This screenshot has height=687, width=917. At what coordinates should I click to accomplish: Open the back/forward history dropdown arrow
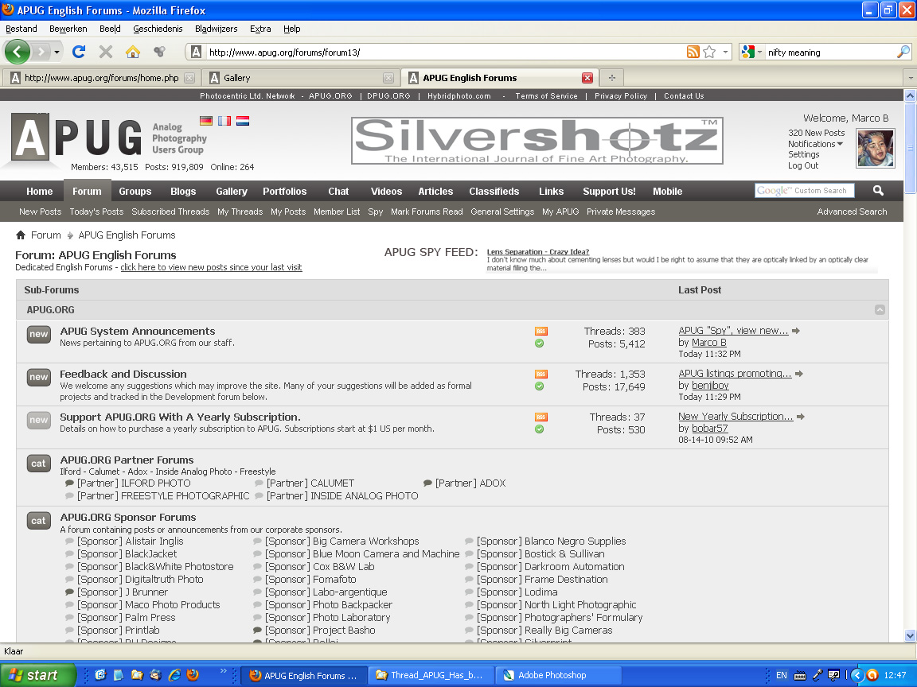click(x=57, y=52)
